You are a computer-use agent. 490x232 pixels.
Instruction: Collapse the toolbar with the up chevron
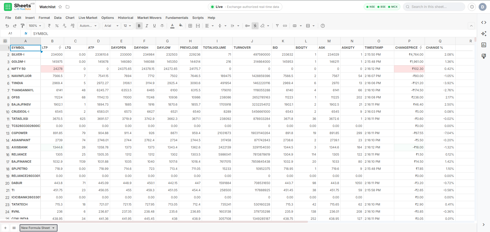pos(471,26)
